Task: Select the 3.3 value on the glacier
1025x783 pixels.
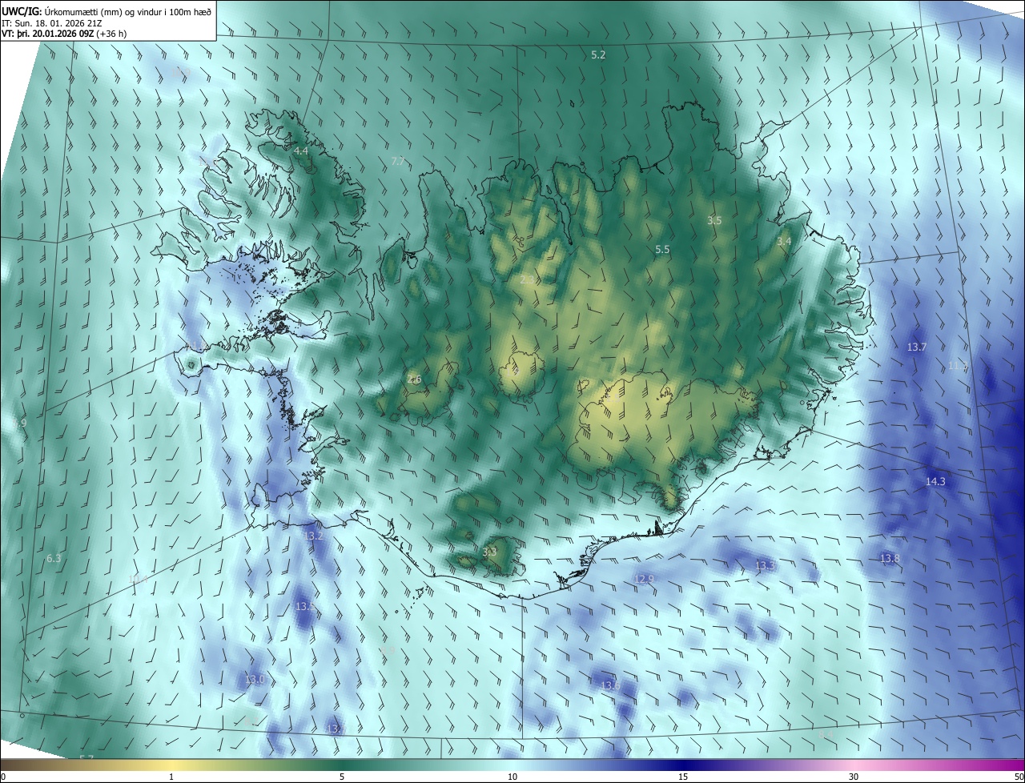Action: [x=489, y=552]
